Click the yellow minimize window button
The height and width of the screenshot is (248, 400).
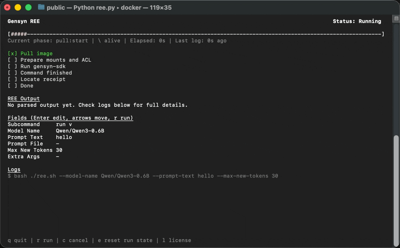pos(17,8)
